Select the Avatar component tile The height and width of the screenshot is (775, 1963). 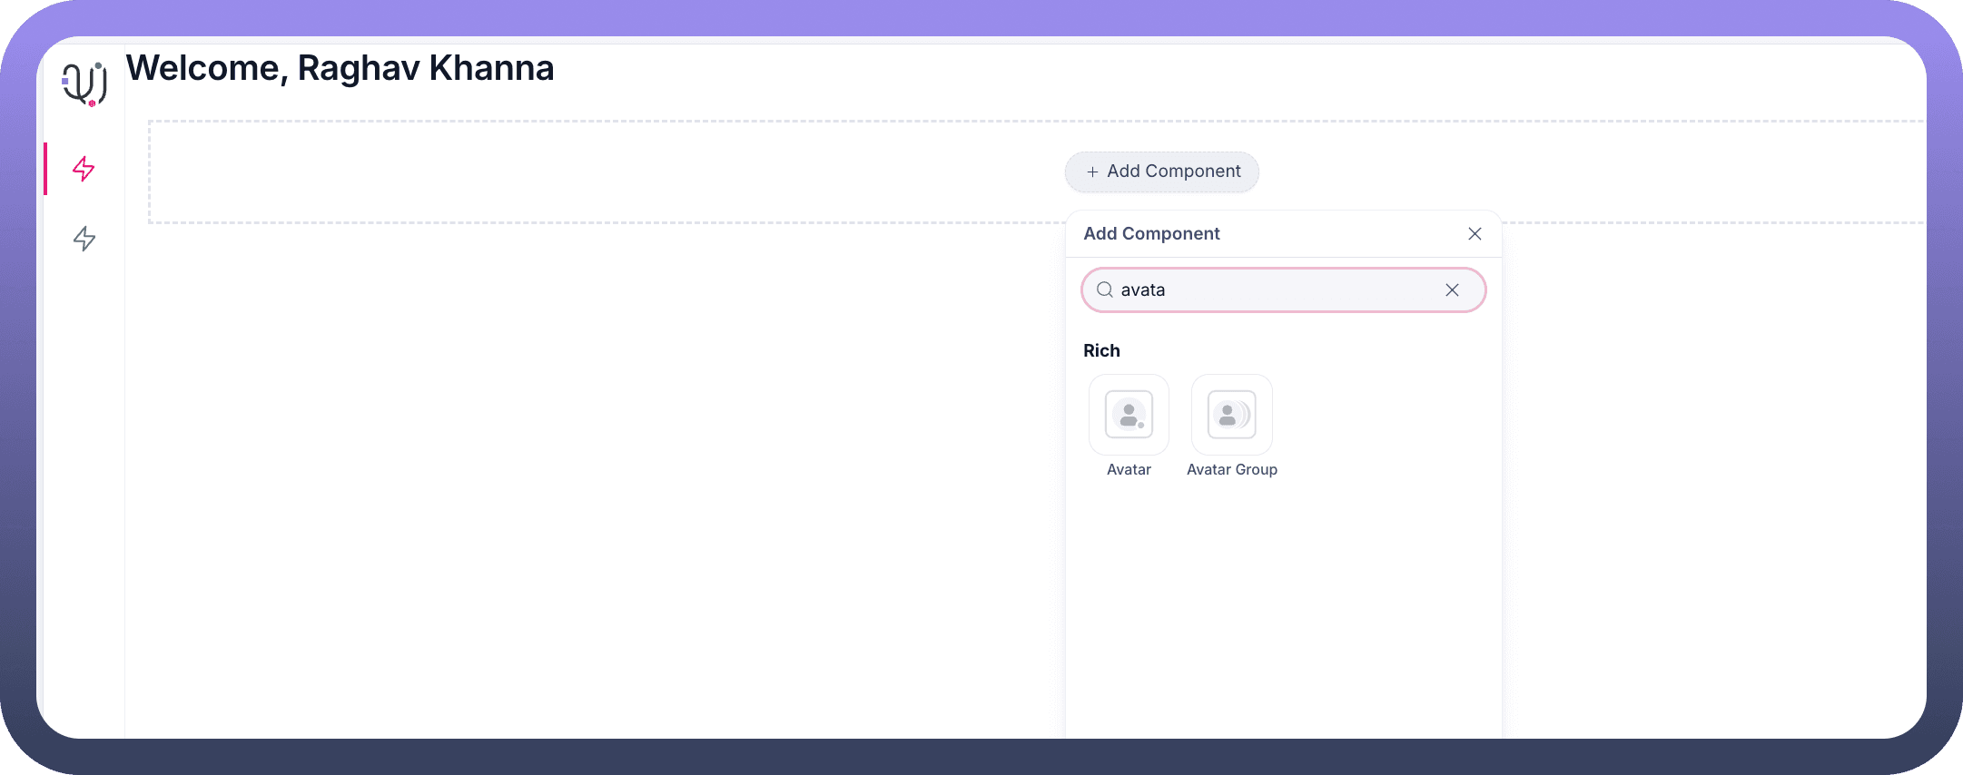click(x=1129, y=415)
